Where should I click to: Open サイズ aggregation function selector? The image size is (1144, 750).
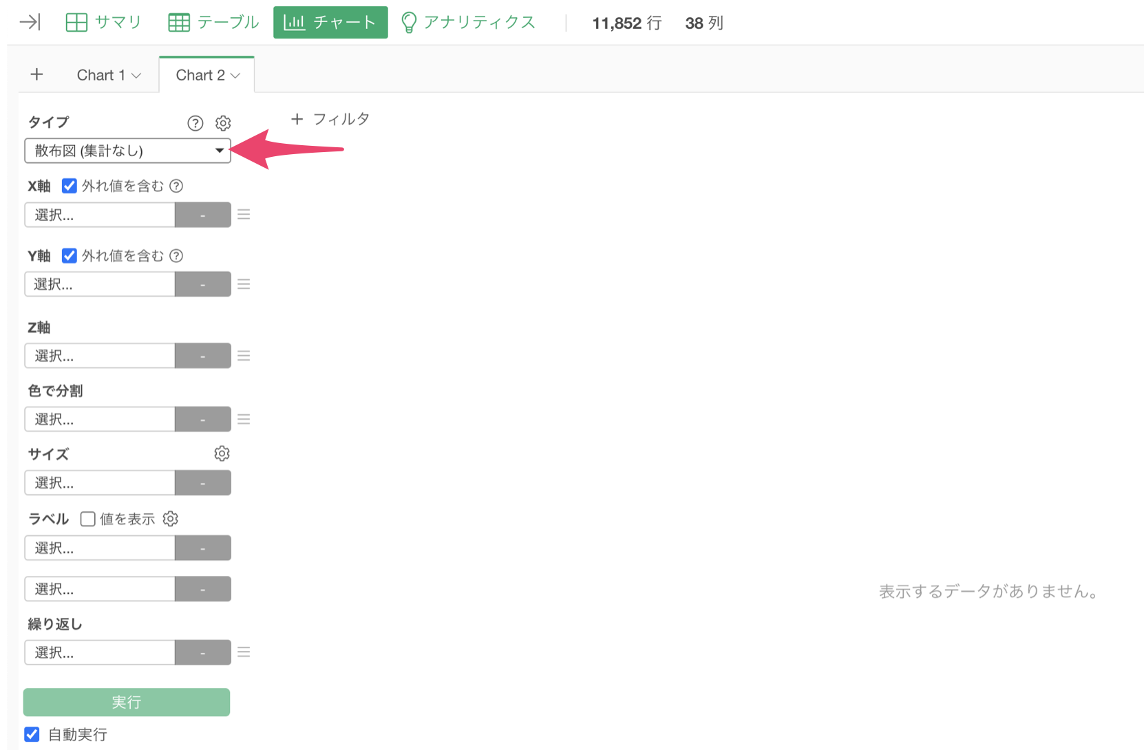pyautogui.click(x=202, y=483)
